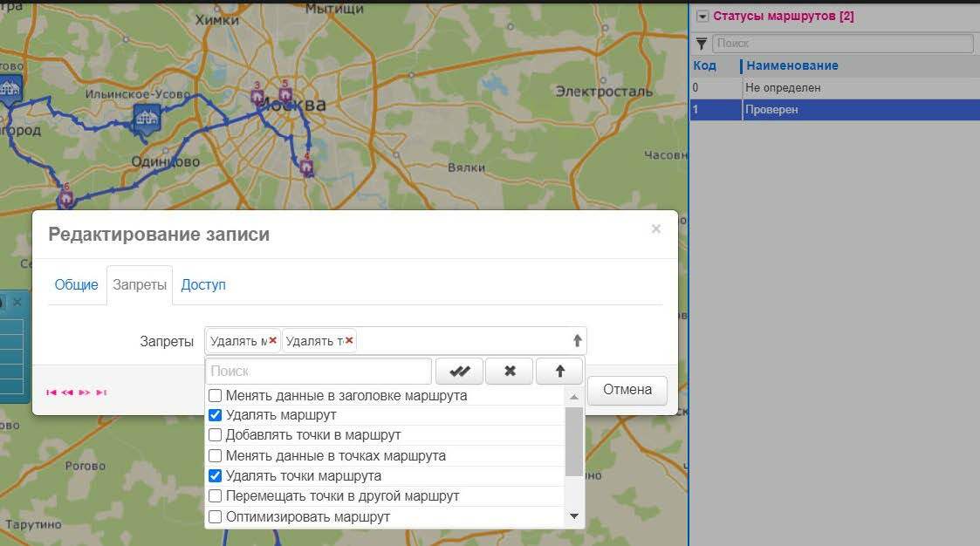Image resolution: width=980 pixels, height=546 pixels.
Task: Check 'Оптимизировать маршрут' option
Action: point(215,516)
